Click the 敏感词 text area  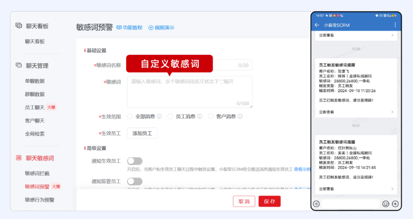pos(190,92)
